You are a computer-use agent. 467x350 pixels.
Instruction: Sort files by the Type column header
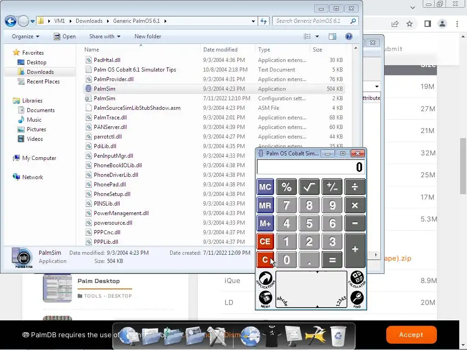[x=282, y=50]
